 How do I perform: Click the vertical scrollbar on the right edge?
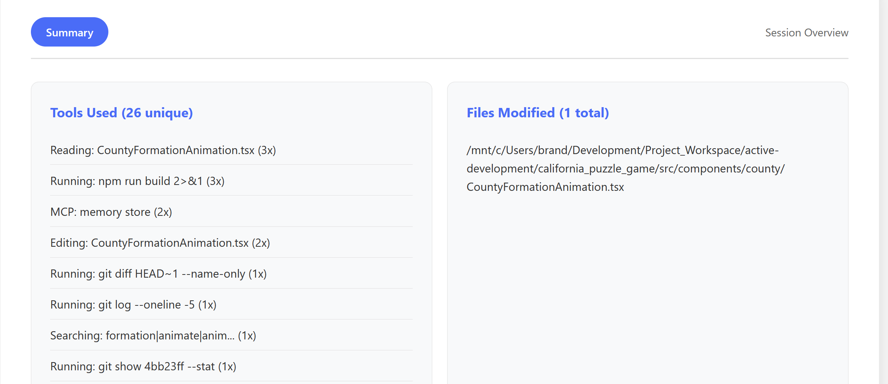(883, 192)
